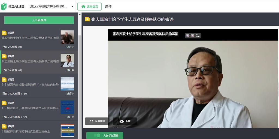Click the 讯飞A.I.课堂 logo icon
This screenshot has height=139, width=279.
pyautogui.click(x=4, y=6)
